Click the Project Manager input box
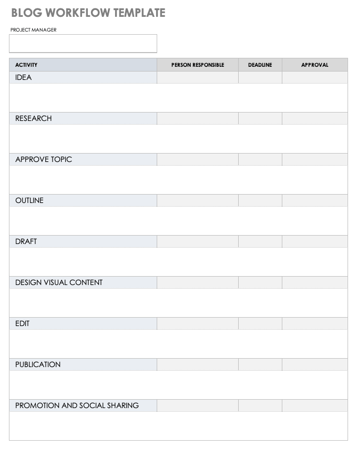 83,44
